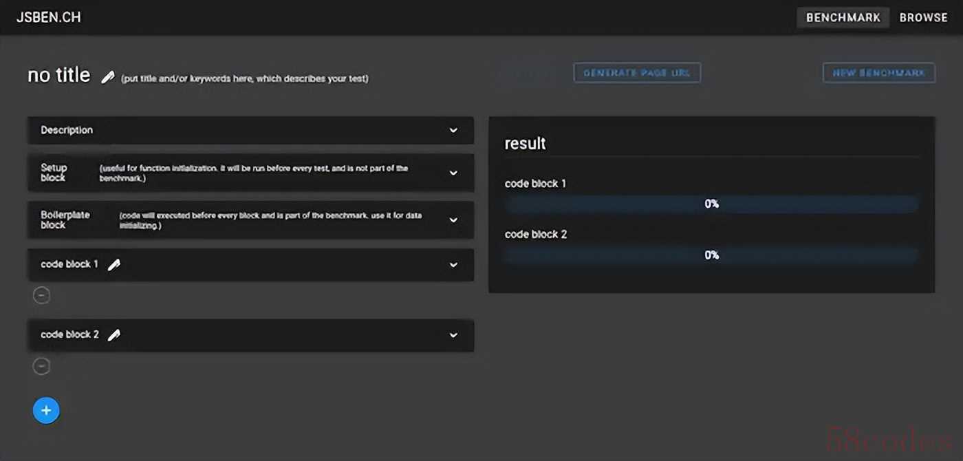Expand the Boilerplate block chevron
Screen dimensions: 963x461
(453, 220)
